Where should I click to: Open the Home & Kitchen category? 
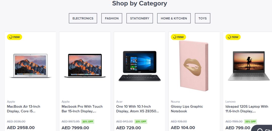point(174,18)
